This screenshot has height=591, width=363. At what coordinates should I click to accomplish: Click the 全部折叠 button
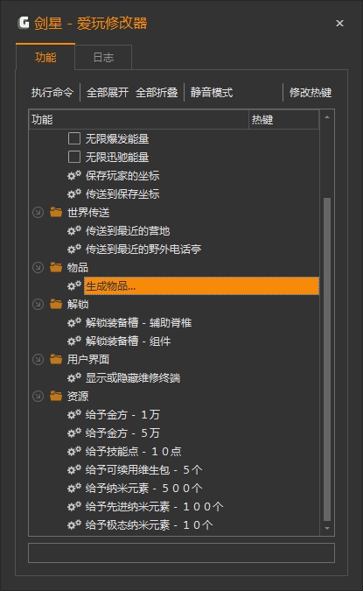click(157, 92)
